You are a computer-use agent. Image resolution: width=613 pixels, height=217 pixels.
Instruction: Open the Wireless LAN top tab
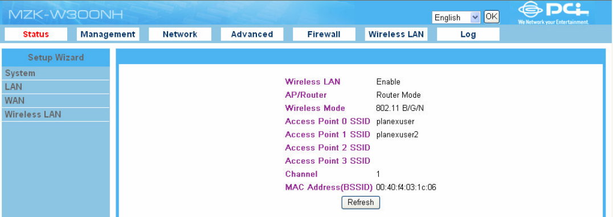pos(396,34)
